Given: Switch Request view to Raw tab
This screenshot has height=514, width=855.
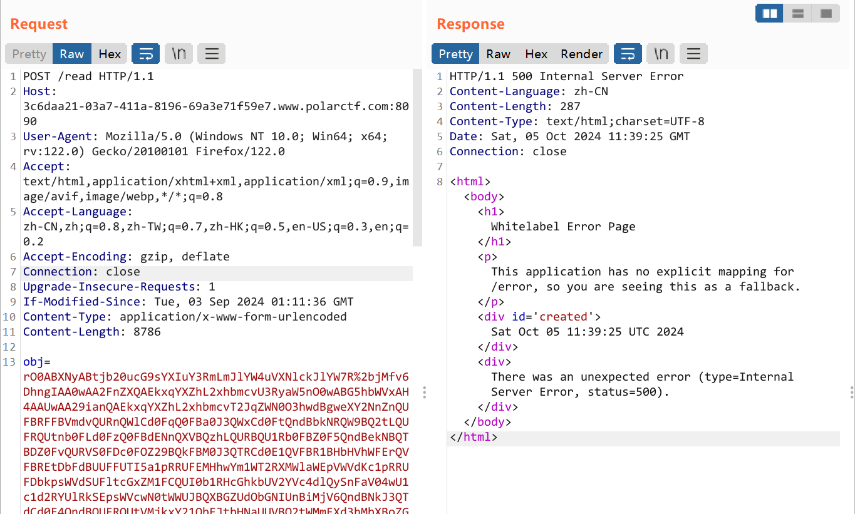Looking at the screenshot, I should [x=72, y=54].
